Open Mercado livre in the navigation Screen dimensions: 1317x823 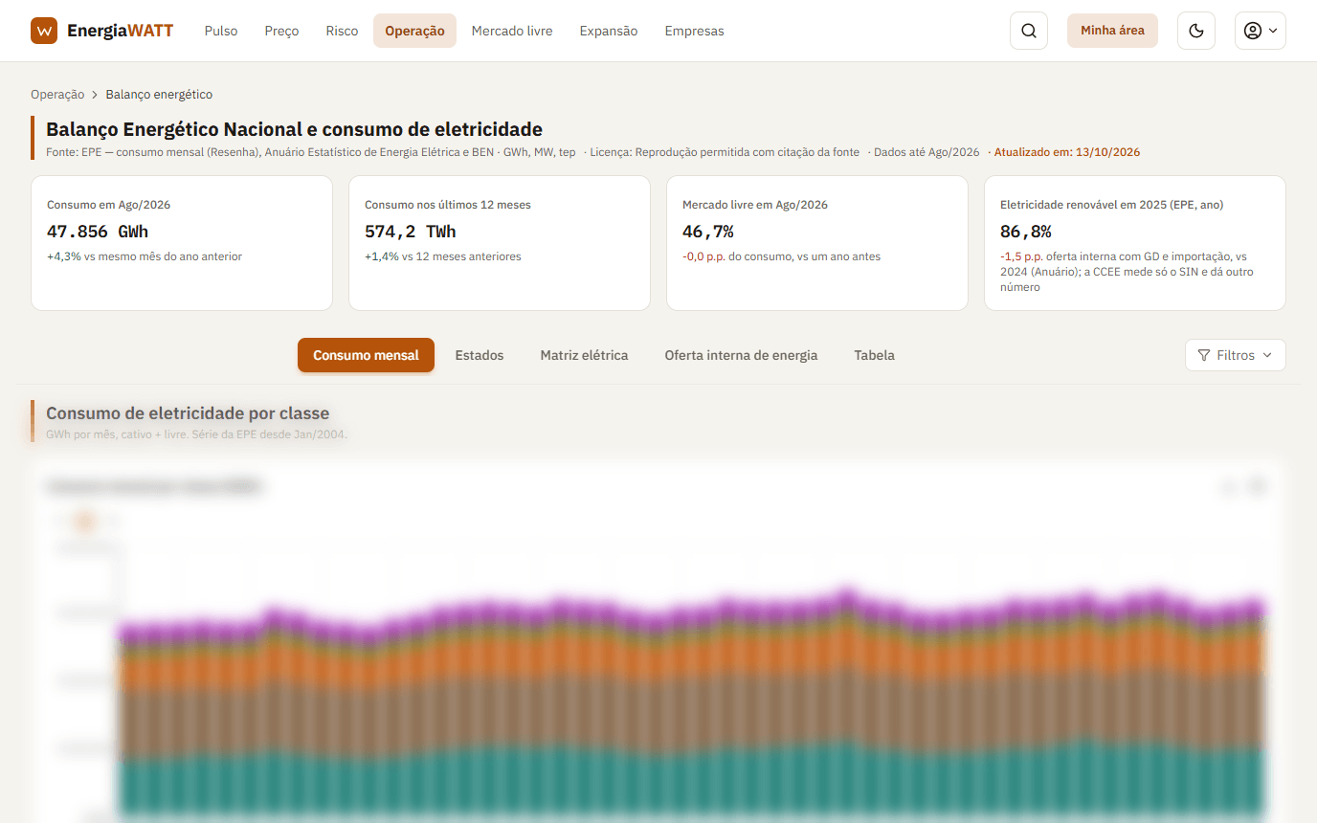tap(512, 31)
